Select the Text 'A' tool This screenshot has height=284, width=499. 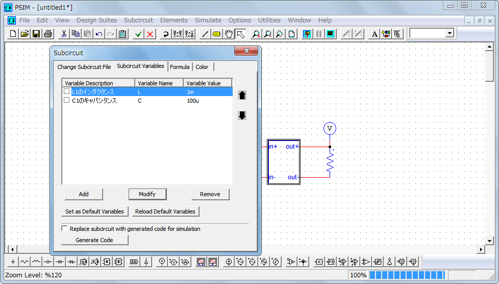coord(375,34)
